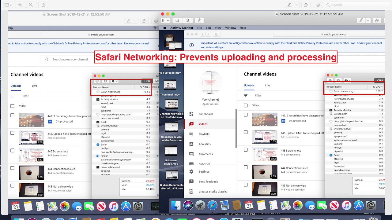
Task: Click the quit-process X in the right Activity Monitor
Action: point(330,81)
